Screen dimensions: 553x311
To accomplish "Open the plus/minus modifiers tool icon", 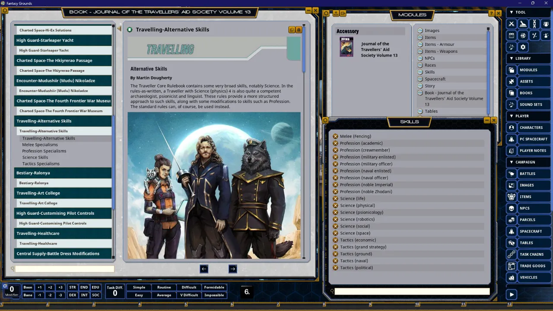I will pos(534,35).
